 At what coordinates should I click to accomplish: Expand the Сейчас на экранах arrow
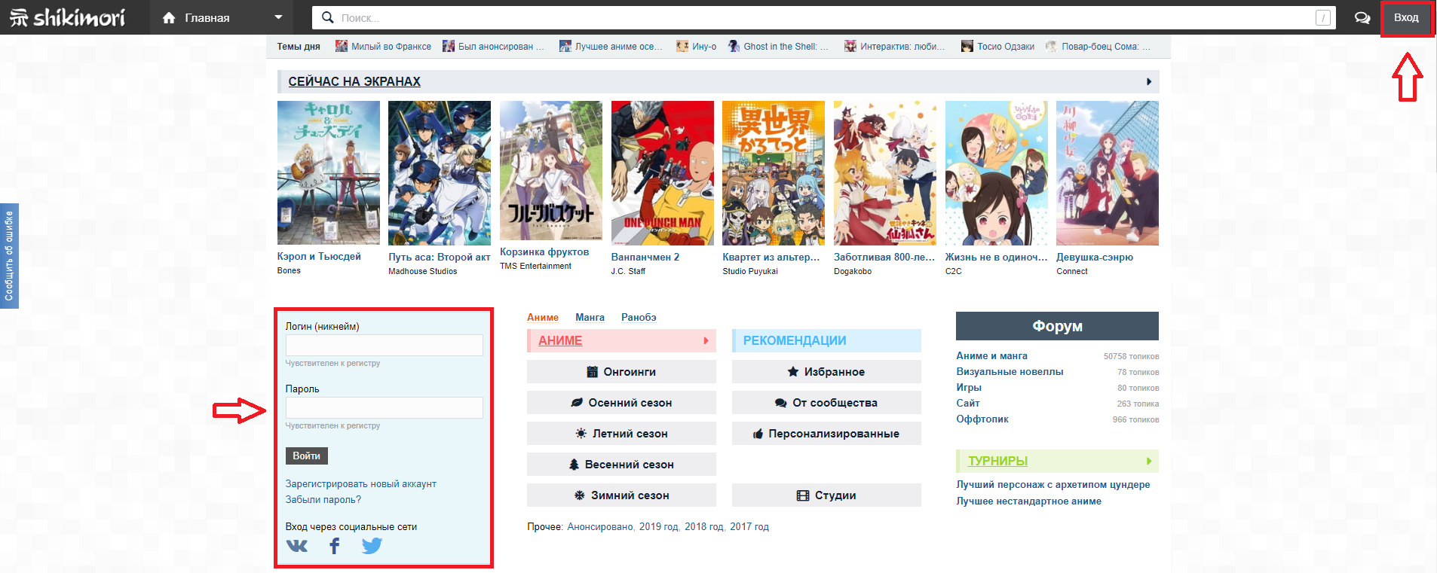1148,81
